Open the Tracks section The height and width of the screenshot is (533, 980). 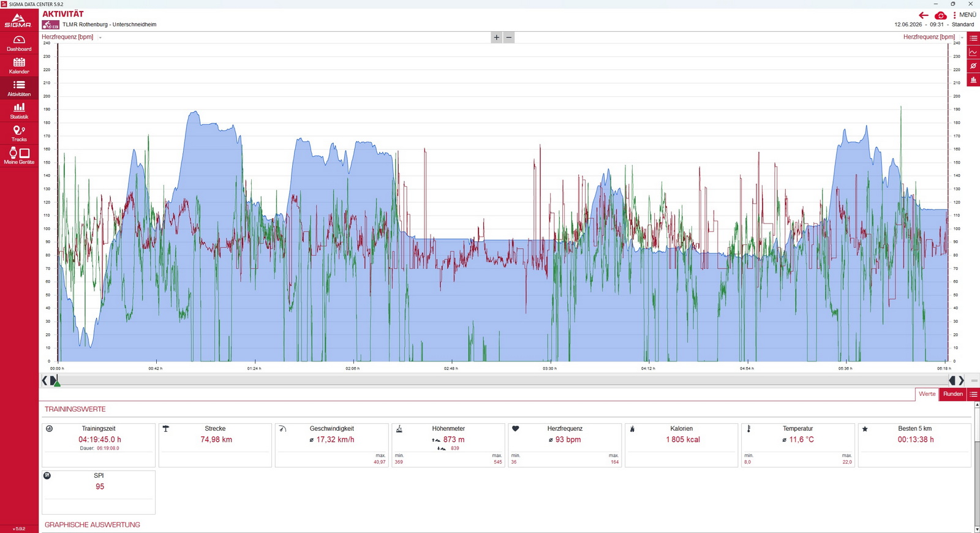tap(19, 134)
